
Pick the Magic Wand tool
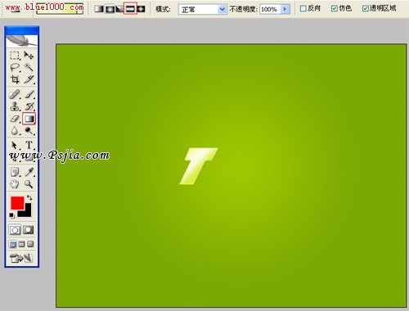click(29, 67)
